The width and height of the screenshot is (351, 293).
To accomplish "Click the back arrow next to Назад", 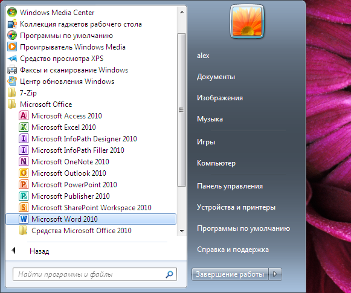I will (14, 251).
